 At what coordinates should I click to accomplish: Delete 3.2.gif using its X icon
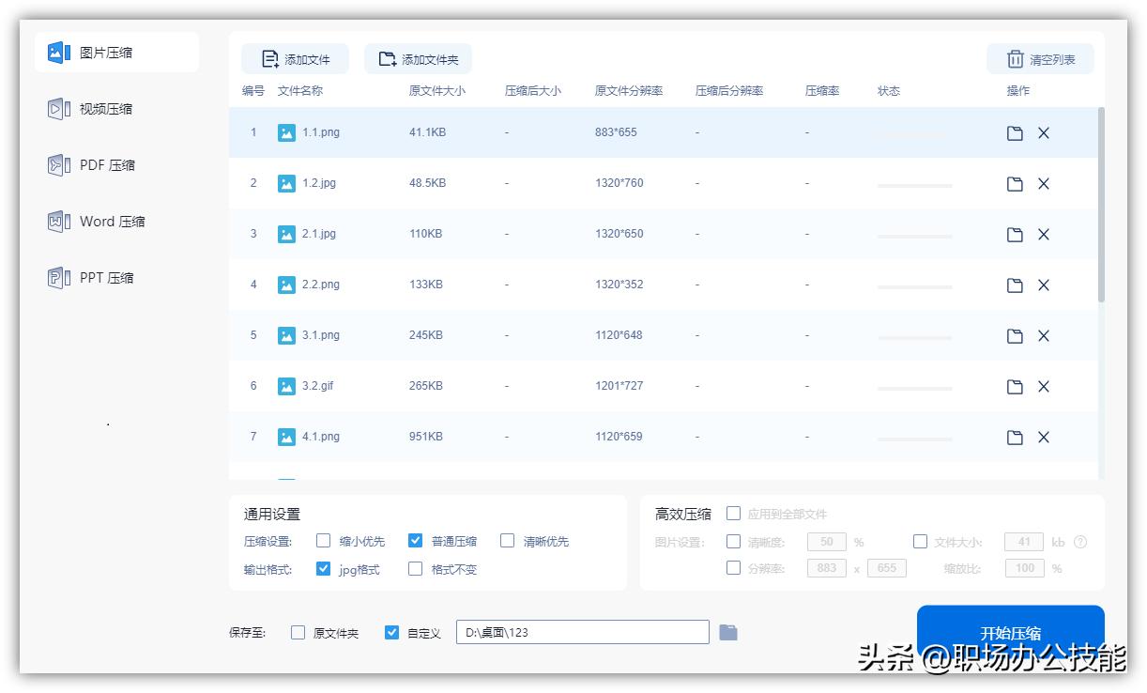pos(1044,386)
